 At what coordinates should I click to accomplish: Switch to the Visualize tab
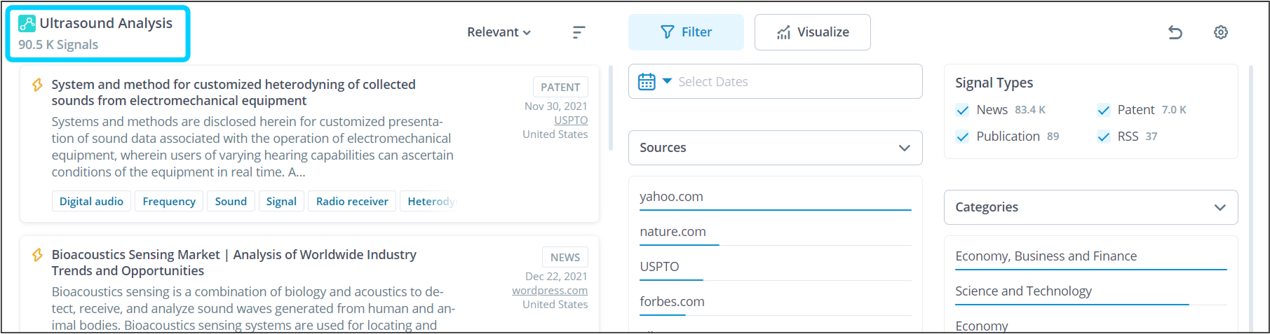click(x=812, y=32)
